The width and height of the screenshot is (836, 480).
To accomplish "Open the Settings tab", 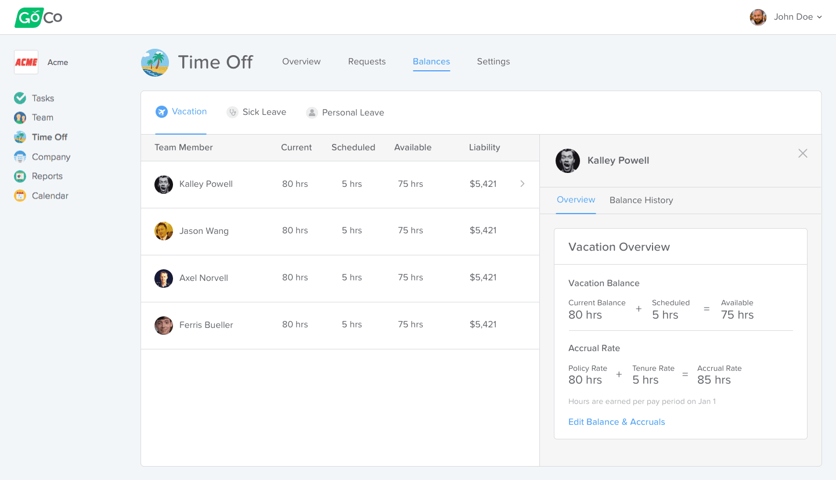I will pyautogui.click(x=493, y=62).
